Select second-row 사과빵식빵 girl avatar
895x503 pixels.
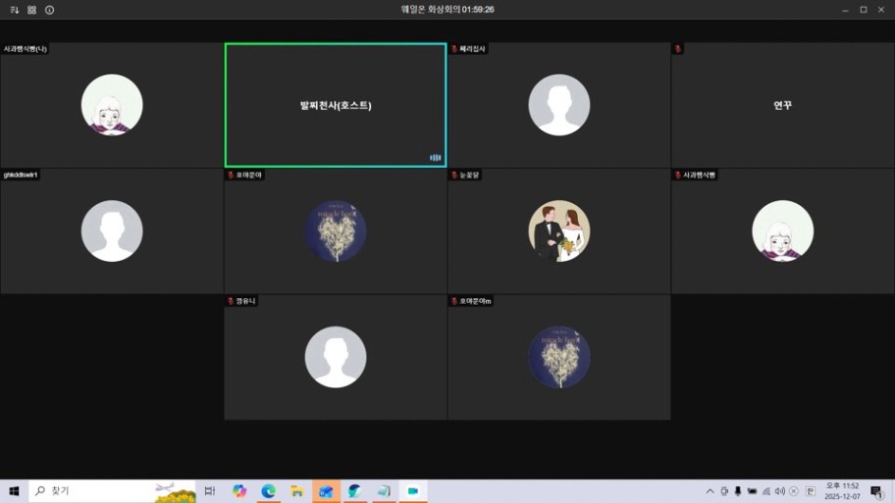pos(782,231)
